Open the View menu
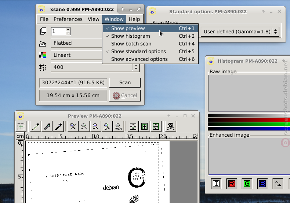 pyautogui.click(x=93, y=19)
